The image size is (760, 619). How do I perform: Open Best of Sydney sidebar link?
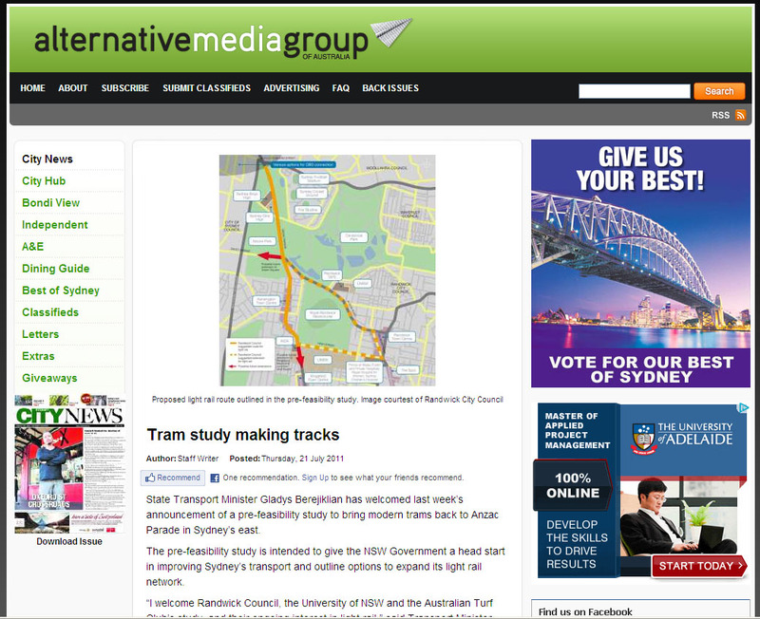(60, 291)
